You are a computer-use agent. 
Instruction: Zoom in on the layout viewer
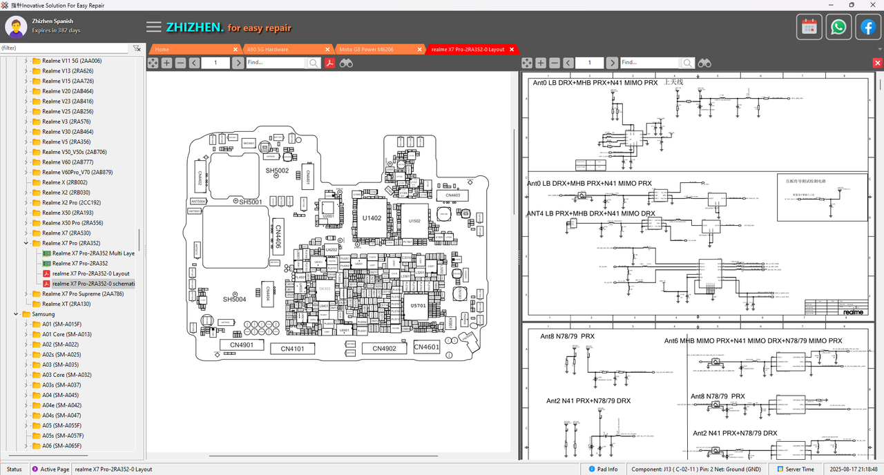(166, 63)
